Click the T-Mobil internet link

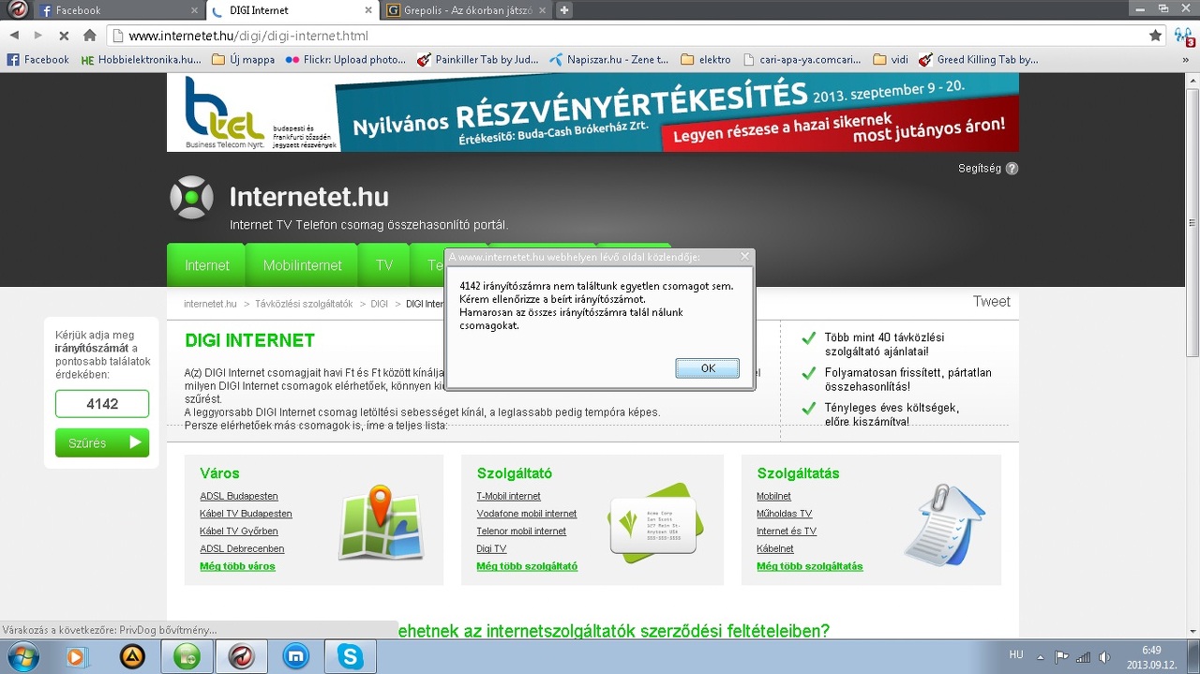[508, 496]
